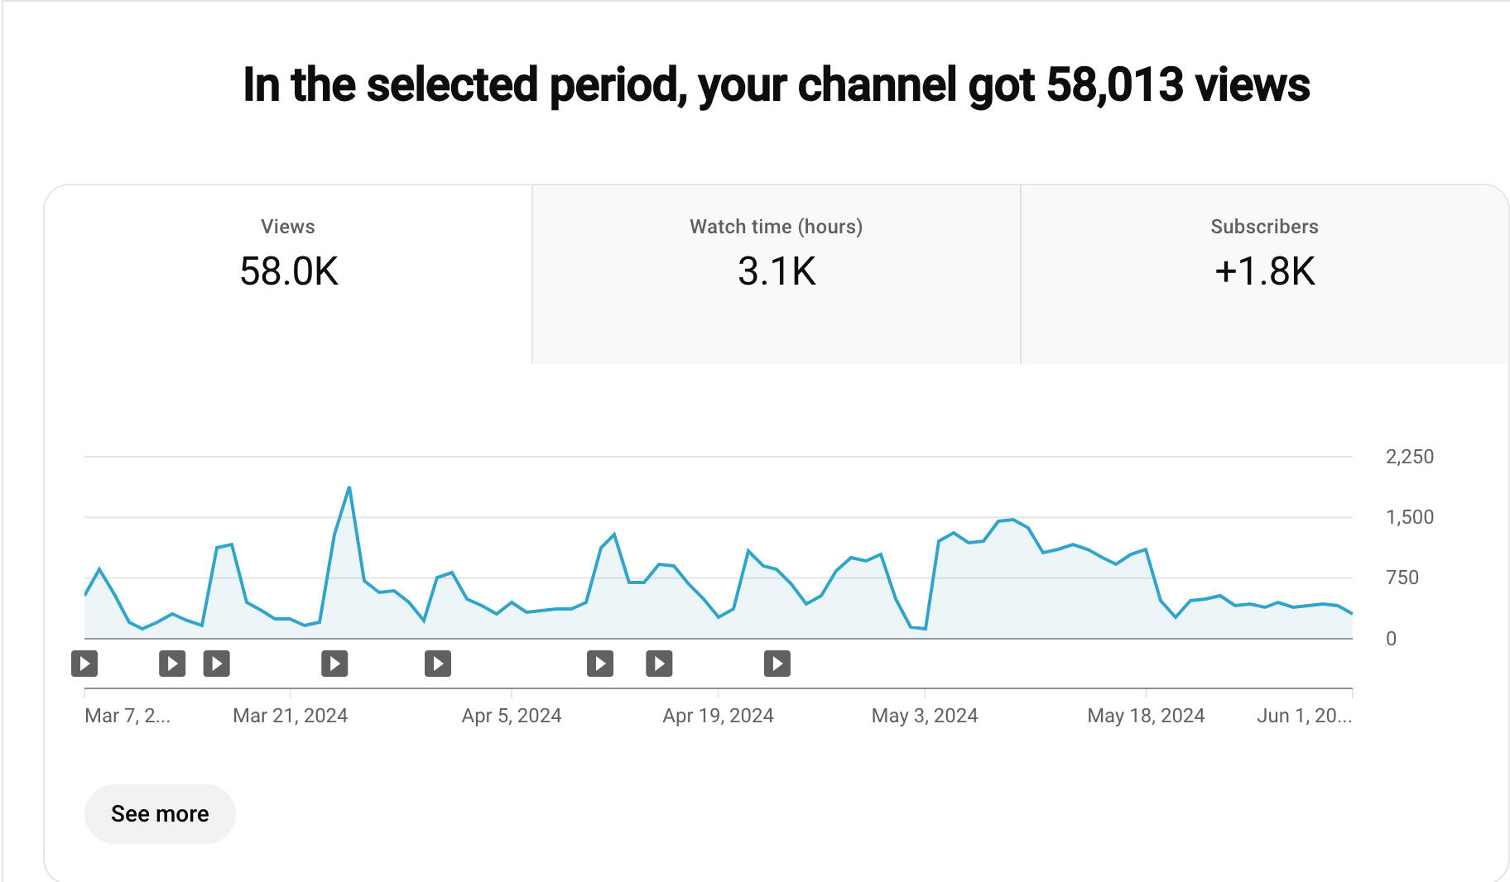Click the May 3, 2024 date label
This screenshot has height=882, width=1510.
(925, 716)
